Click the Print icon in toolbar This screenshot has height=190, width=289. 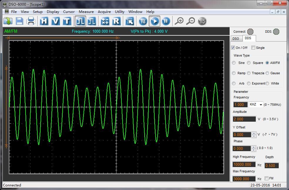click(x=31, y=21)
